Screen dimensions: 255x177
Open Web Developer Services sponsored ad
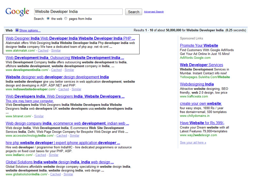201,65
